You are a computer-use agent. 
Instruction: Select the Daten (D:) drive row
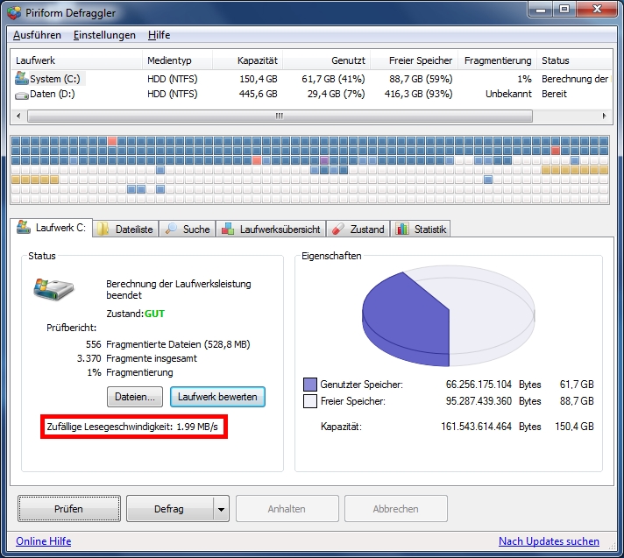pyautogui.click(x=311, y=95)
